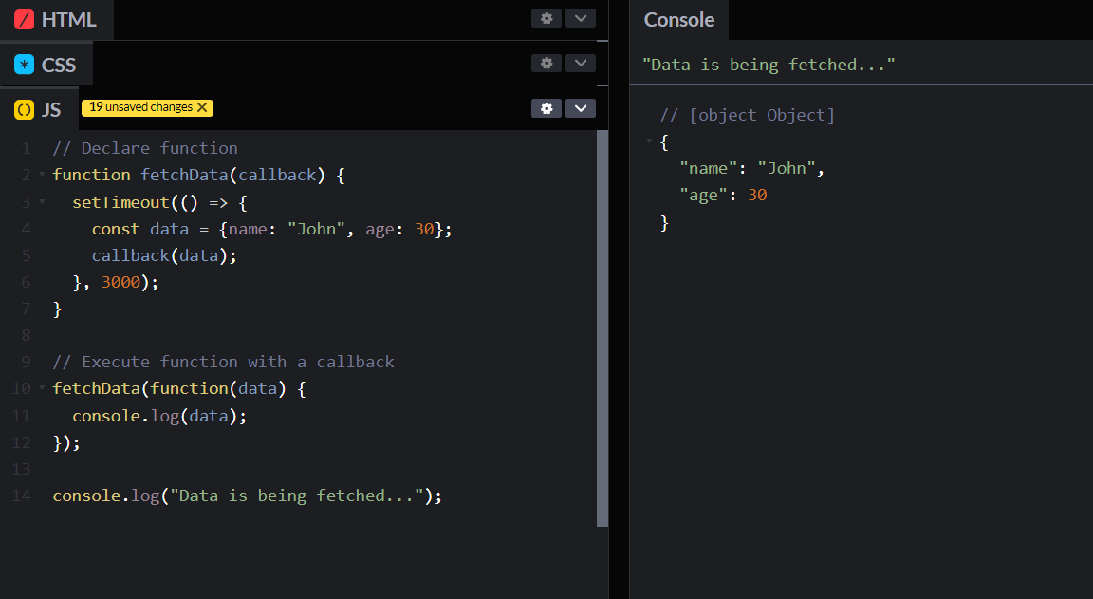Open HTML editor settings gear
The image size is (1093, 599).
pyautogui.click(x=546, y=18)
